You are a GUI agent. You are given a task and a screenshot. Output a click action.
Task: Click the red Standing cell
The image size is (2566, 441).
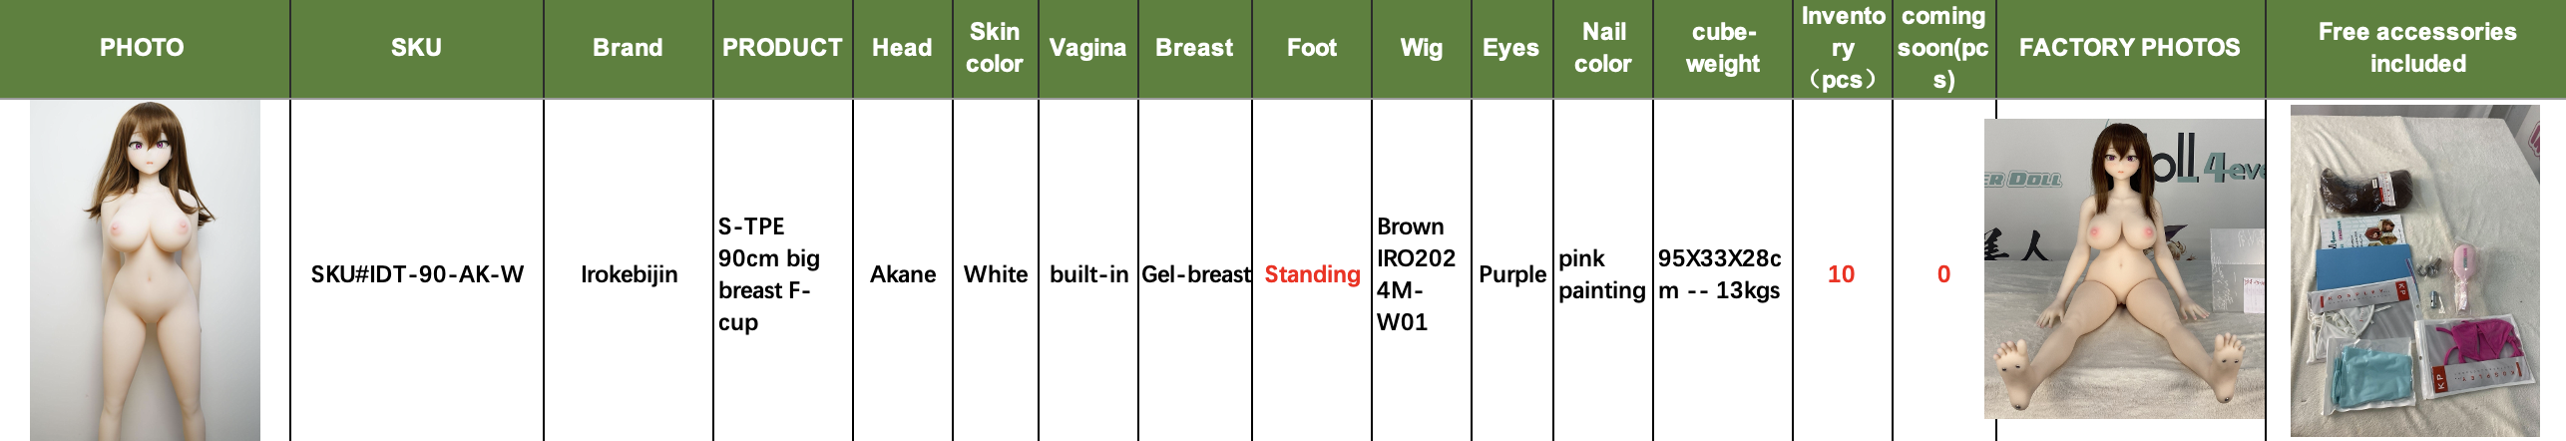coord(1312,274)
